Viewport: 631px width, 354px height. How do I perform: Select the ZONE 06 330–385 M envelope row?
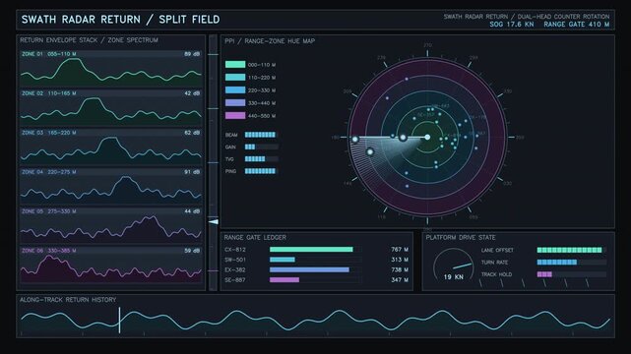[x=110, y=265]
